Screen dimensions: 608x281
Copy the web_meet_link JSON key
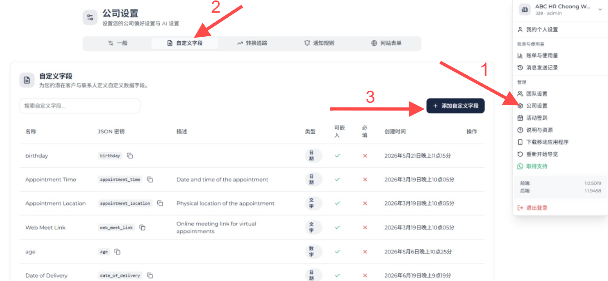click(x=142, y=228)
